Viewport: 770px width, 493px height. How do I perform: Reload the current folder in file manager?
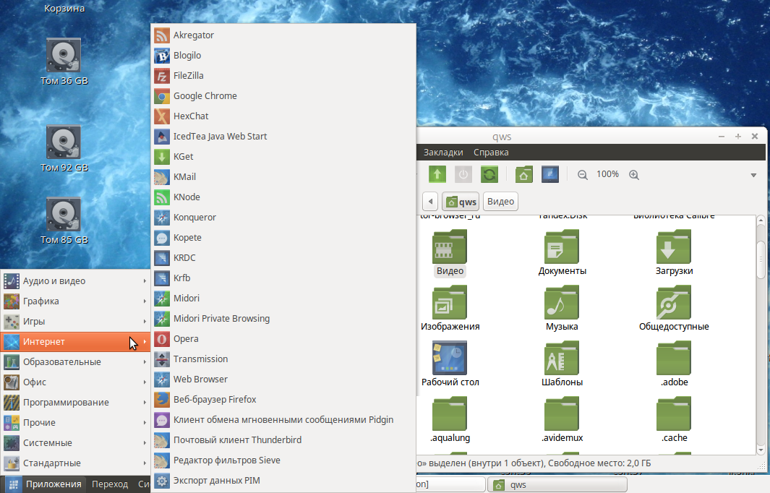pyautogui.click(x=489, y=174)
